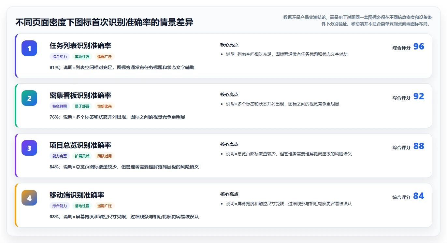Click 核心亮点 heading in the 任务列表 card

point(229,45)
